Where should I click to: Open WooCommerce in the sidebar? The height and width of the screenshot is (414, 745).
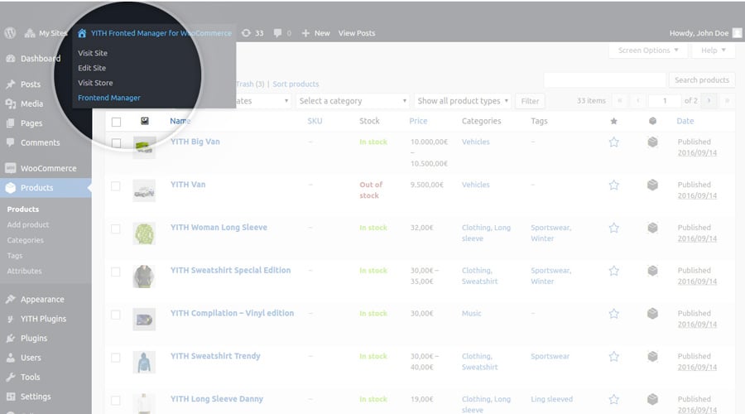[x=41, y=168]
